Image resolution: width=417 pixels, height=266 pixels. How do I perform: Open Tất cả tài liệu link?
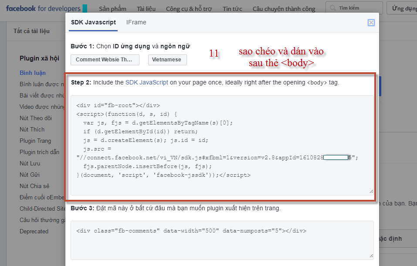pos(31,31)
